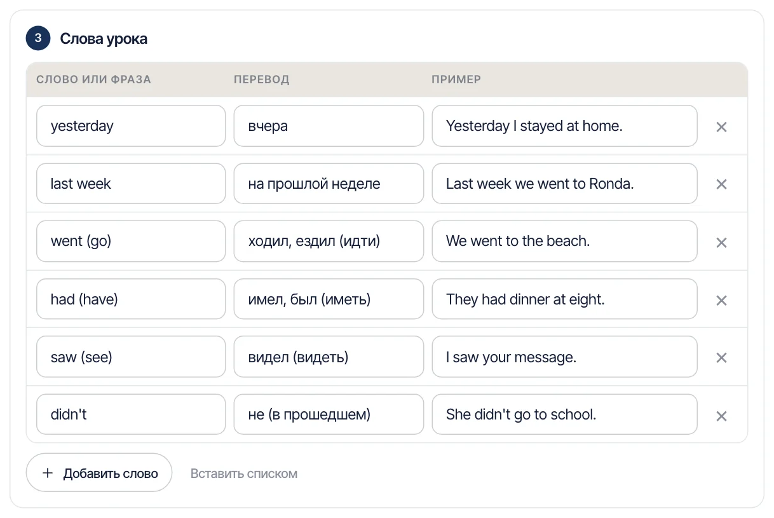
Task: Edit the translation 'вчера' field
Action: click(329, 126)
